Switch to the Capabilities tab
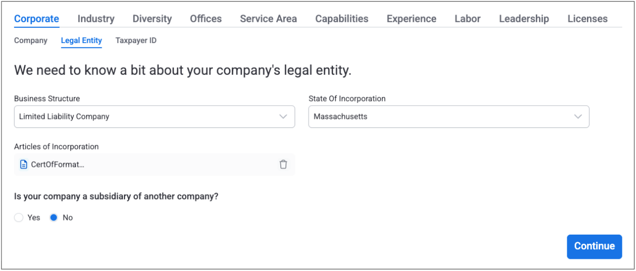This screenshot has height=271, width=636. tap(342, 19)
